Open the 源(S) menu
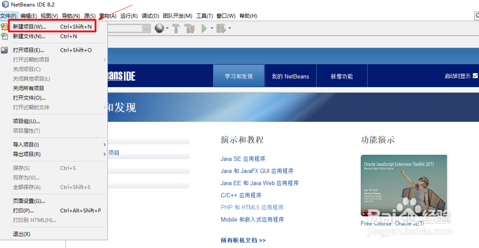The image size is (479, 248). 90,16
